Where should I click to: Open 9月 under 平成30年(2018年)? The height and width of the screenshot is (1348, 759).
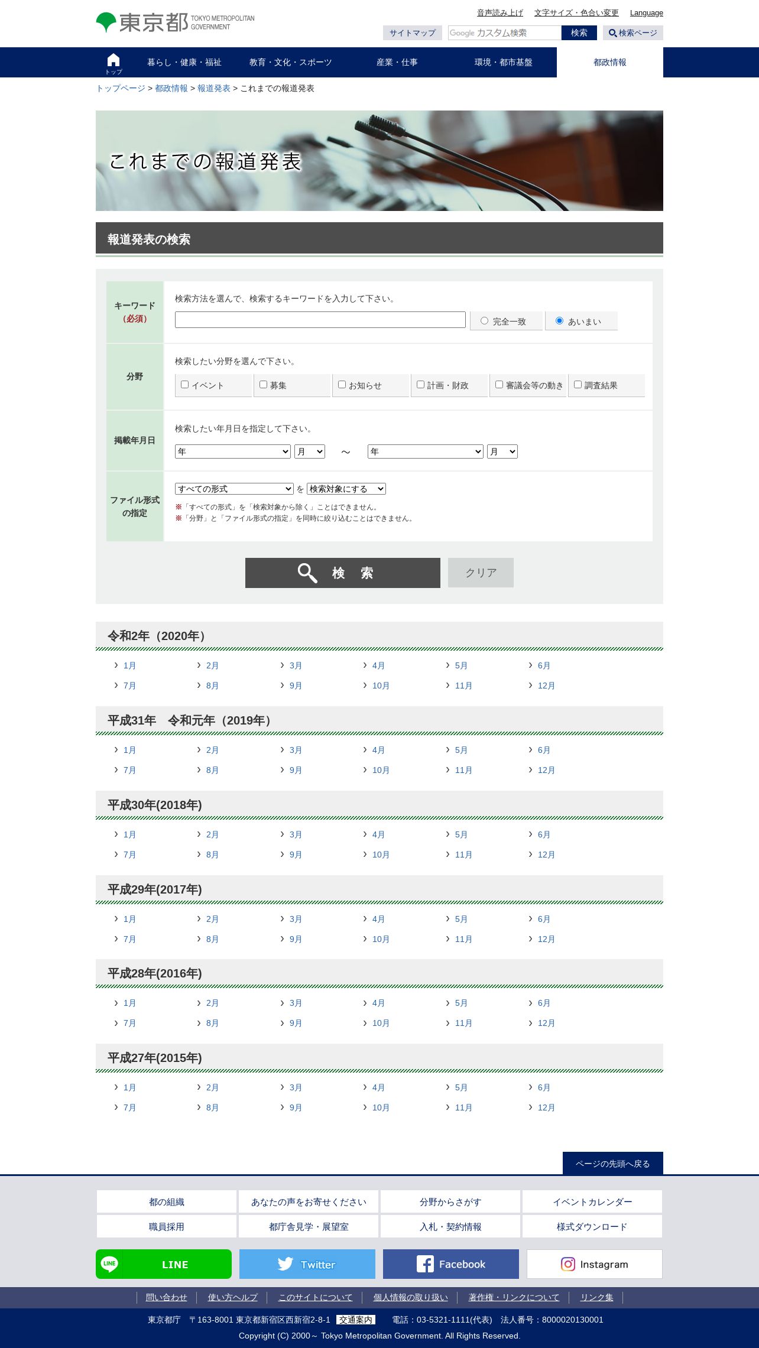tap(296, 855)
